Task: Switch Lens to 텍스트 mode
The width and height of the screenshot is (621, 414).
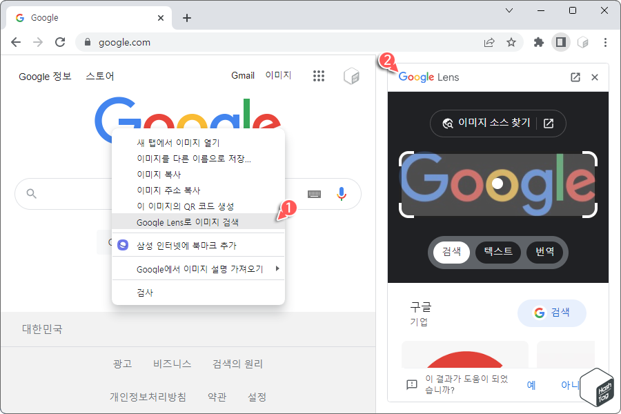Action: [498, 252]
